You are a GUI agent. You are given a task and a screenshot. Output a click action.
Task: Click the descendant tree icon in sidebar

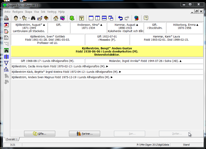pyautogui.click(x=6, y=69)
